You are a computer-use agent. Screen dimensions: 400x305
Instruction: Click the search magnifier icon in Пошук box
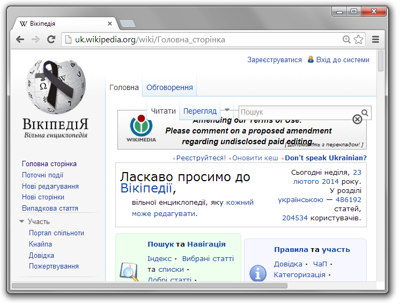[x=365, y=113]
